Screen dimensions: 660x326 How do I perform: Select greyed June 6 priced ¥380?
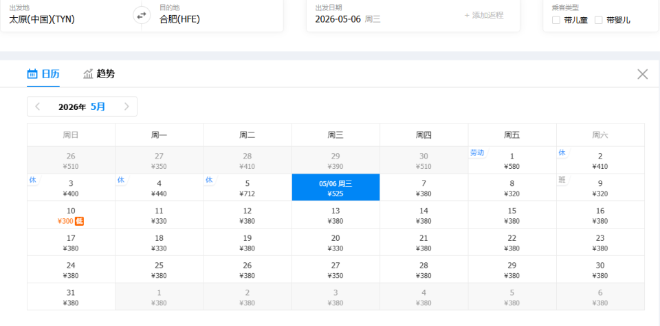[x=601, y=296]
